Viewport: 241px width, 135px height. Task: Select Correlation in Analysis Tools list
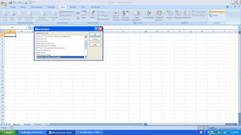pyautogui.click(x=60, y=39)
